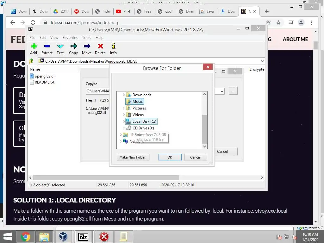This screenshot has height=243, width=324.
Task: Open the Chrome profile icon
Action: [x=301, y=22]
